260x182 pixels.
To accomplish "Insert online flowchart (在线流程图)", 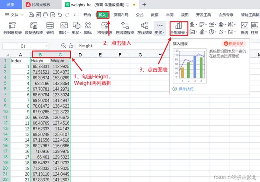I will point(125,28).
